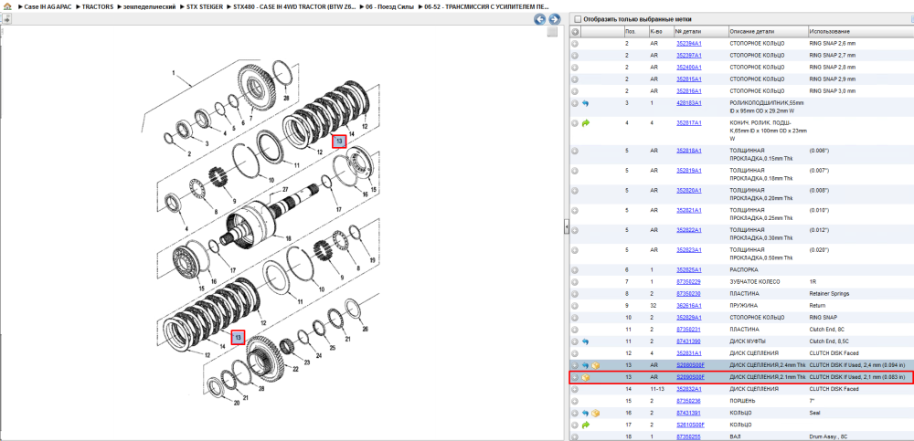Click the box icon in 2.1mm clutch disk row
This screenshot has height=441, width=914.
(x=586, y=377)
